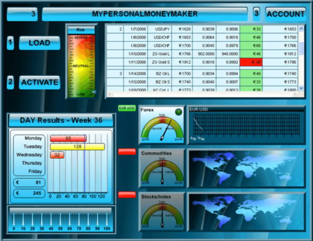313x241 pixels.
Task: Open the EUR.USD price chart
Action: [246, 125]
